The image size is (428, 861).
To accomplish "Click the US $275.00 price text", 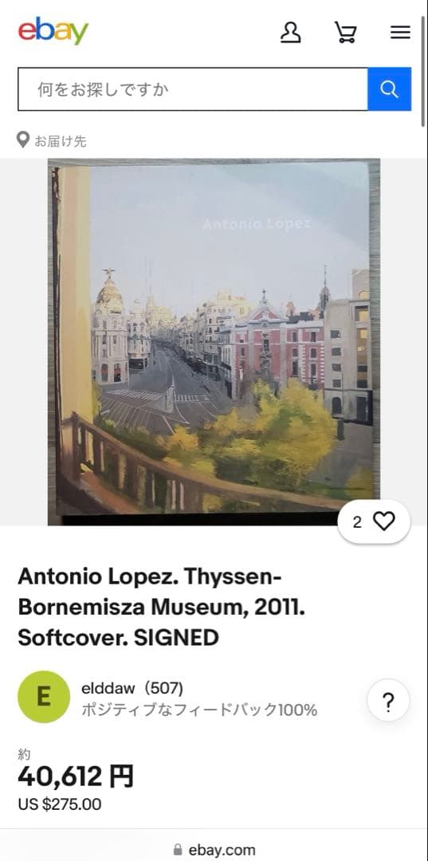I will pos(60,804).
